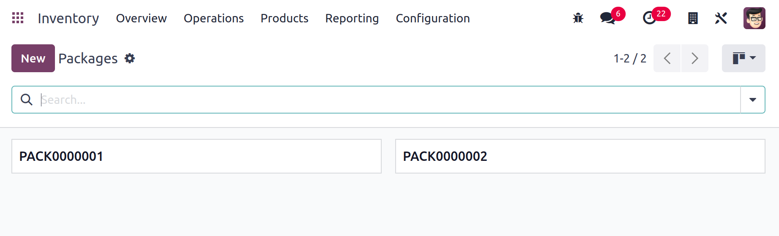This screenshot has height=236, width=779.
Task: Go to the next page of packages
Action: (694, 58)
